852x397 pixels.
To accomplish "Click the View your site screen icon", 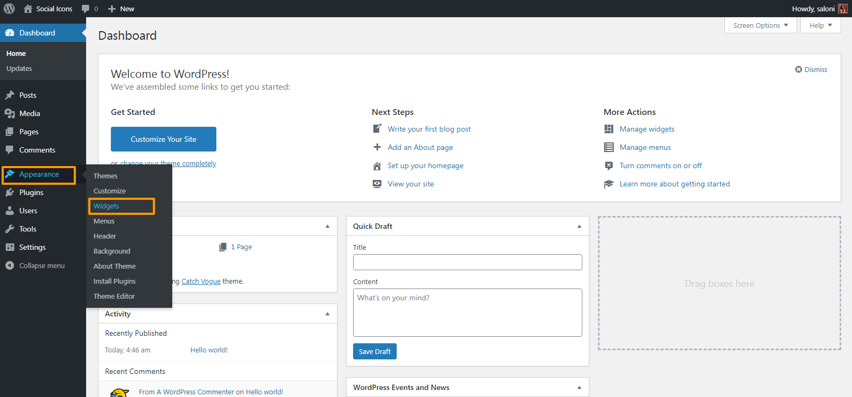I will (x=377, y=184).
